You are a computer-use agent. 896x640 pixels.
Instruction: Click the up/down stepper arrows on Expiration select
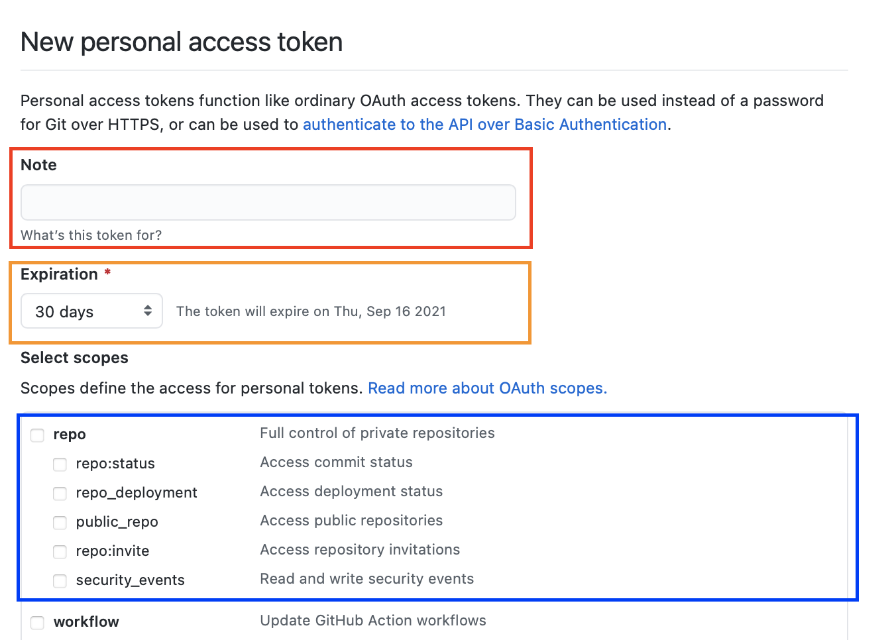[x=149, y=311]
